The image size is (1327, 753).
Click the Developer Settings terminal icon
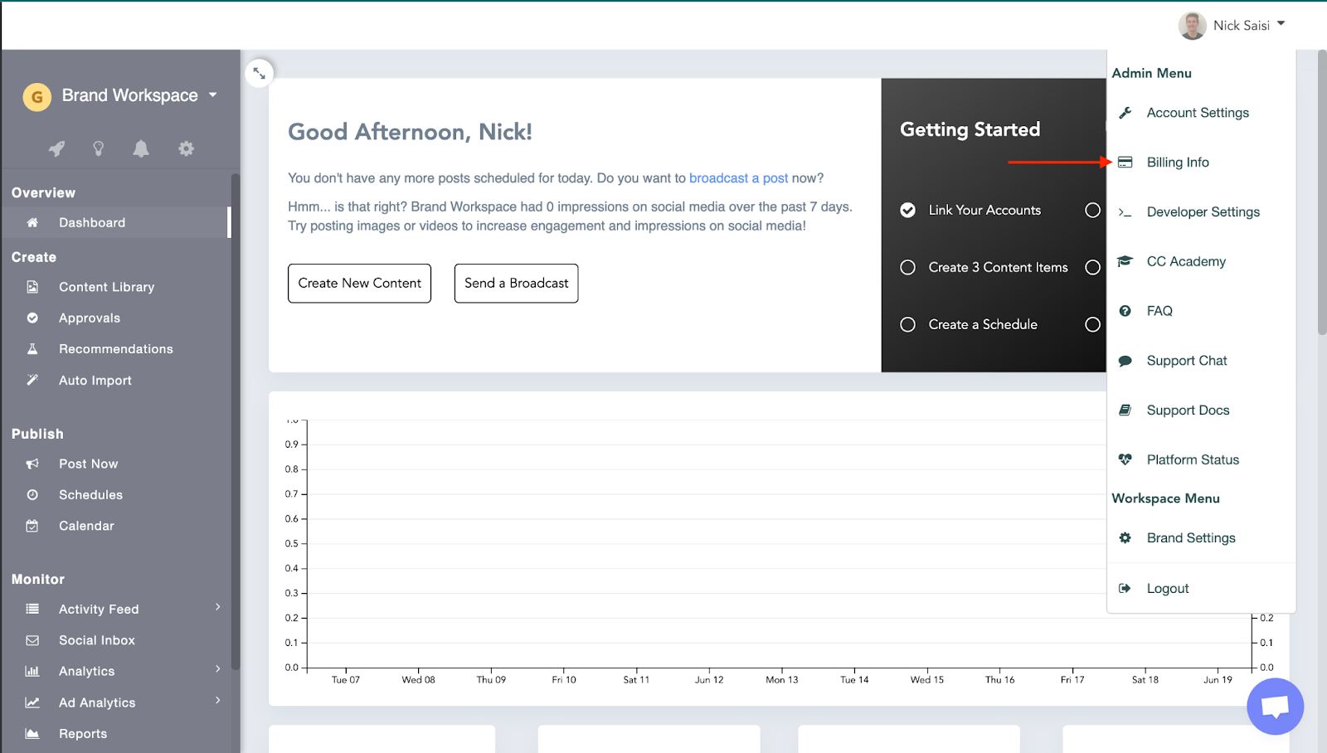(x=1125, y=212)
